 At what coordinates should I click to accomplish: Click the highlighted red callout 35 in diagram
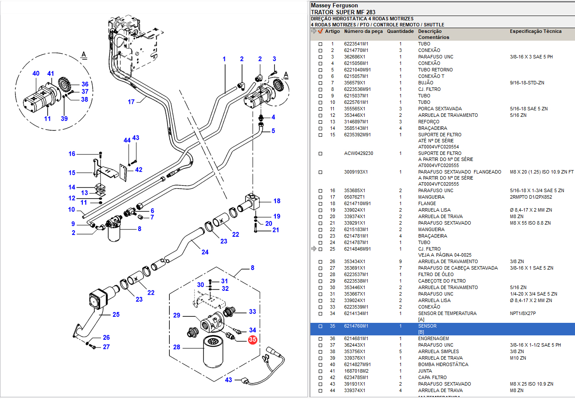coord(252,340)
